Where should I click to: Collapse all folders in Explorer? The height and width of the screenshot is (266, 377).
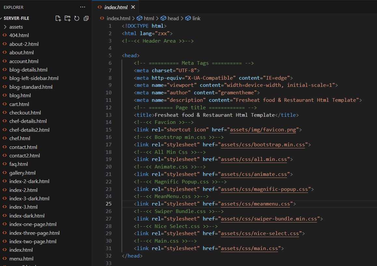coord(86,19)
